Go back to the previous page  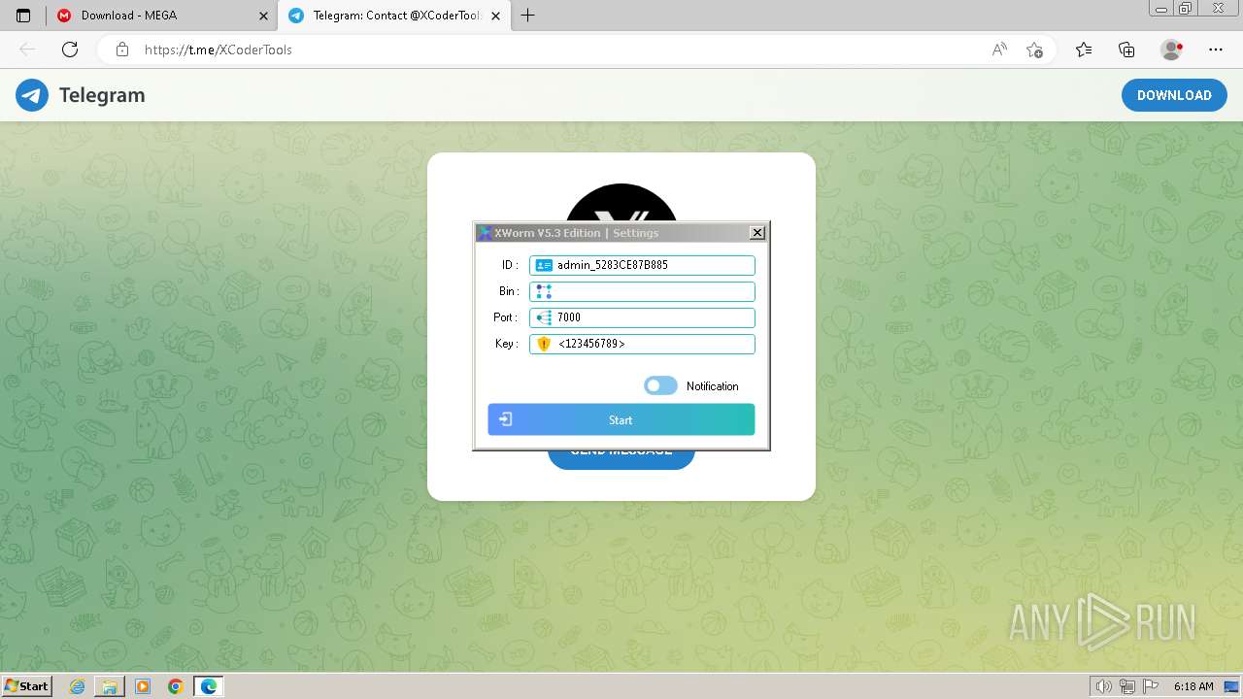pos(27,50)
